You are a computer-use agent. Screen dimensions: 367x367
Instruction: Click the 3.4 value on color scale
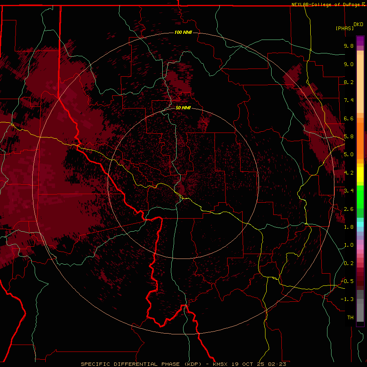[x=349, y=191]
